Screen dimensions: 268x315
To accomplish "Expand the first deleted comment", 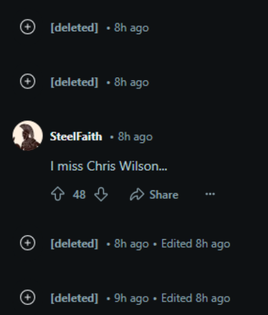I will pos(27,27).
